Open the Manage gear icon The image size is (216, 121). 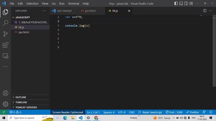(5, 104)
